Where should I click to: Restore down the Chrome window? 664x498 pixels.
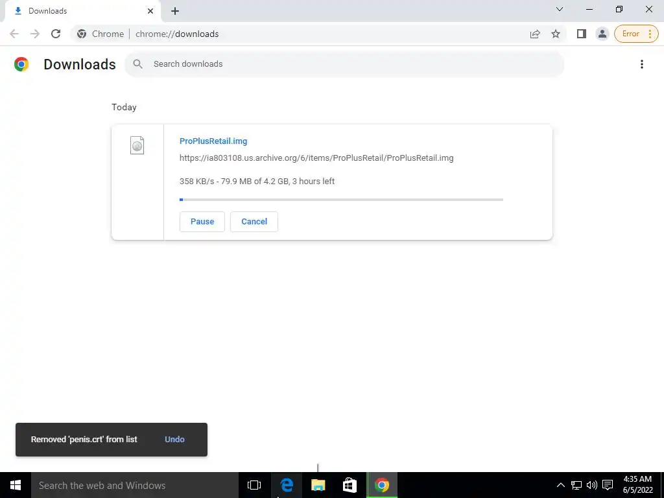click(619, 9)
